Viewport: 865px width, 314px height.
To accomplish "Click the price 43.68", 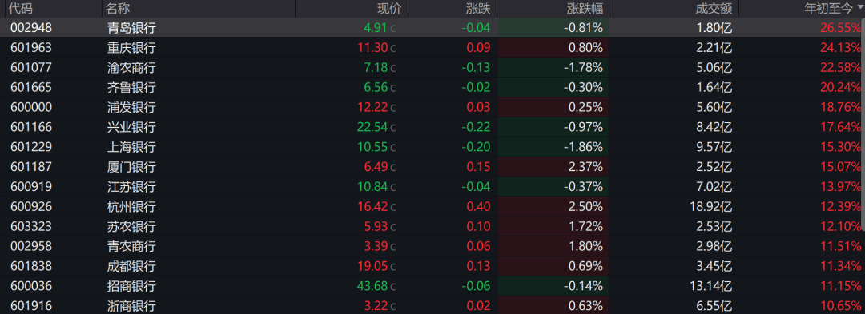I will (x=372, y=286).
